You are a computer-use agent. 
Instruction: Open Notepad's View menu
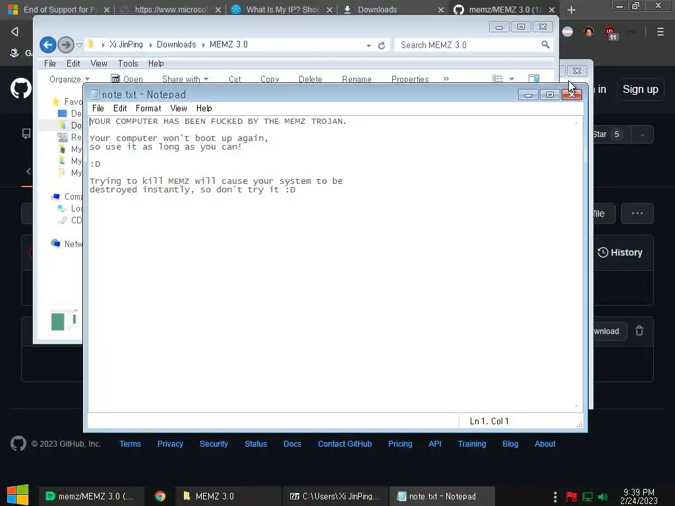tap(178, 109)
